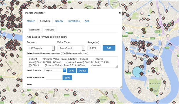This screenshot has width=179, height=104.
Task: Open the Nearby tab
Action: coord(59,21)
